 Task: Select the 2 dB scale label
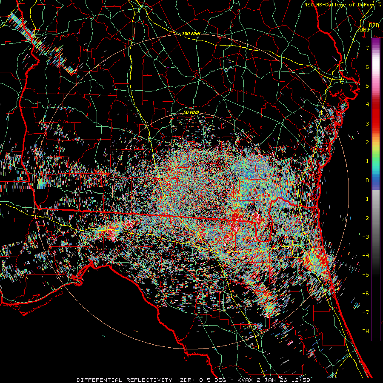click(x=367, y=143)
